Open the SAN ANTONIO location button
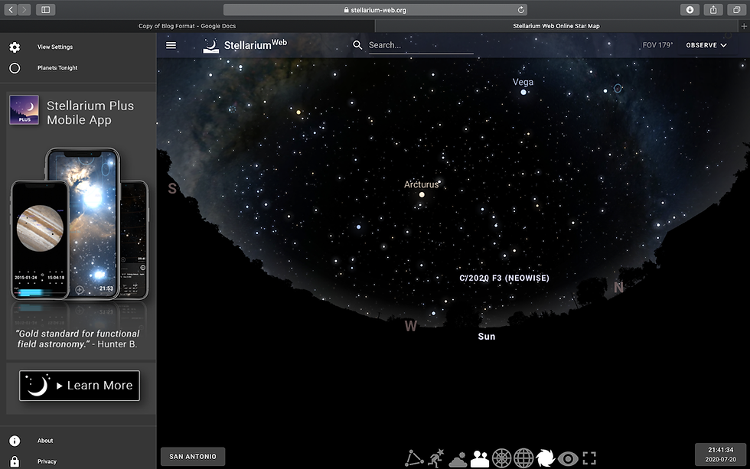Screen dimensions: 750x469 click(x=193, y=457)
